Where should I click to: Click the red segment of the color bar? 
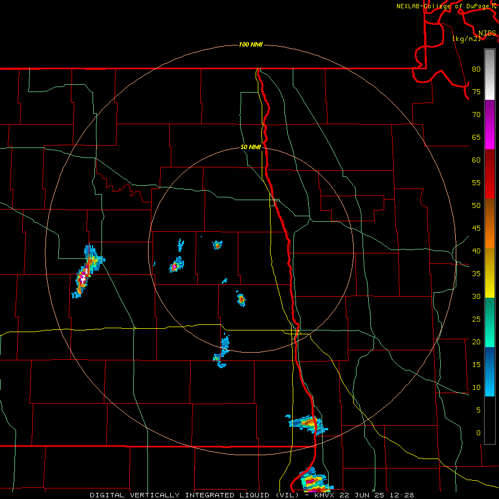(490, 174)
